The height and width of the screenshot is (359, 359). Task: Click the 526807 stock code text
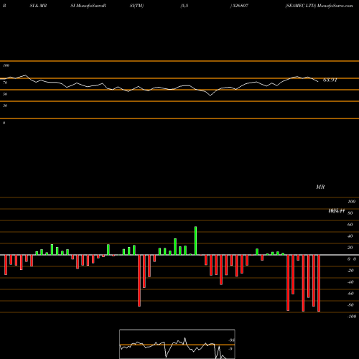(x=240, y=6)
